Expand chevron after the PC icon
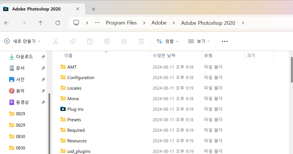 87,23
